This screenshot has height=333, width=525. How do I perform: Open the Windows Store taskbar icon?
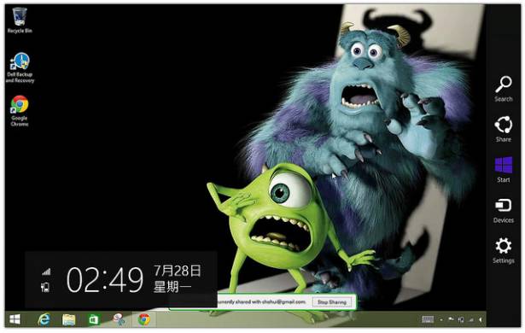(94, 319)
